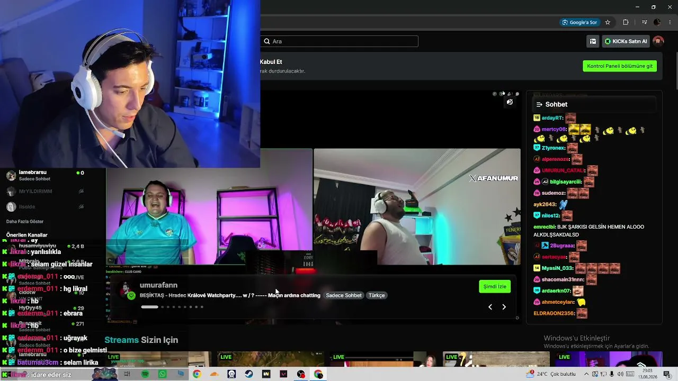Click the sudemoz username in chat
The height and width of the screenshot is (381, 678).
pos(554,193)
